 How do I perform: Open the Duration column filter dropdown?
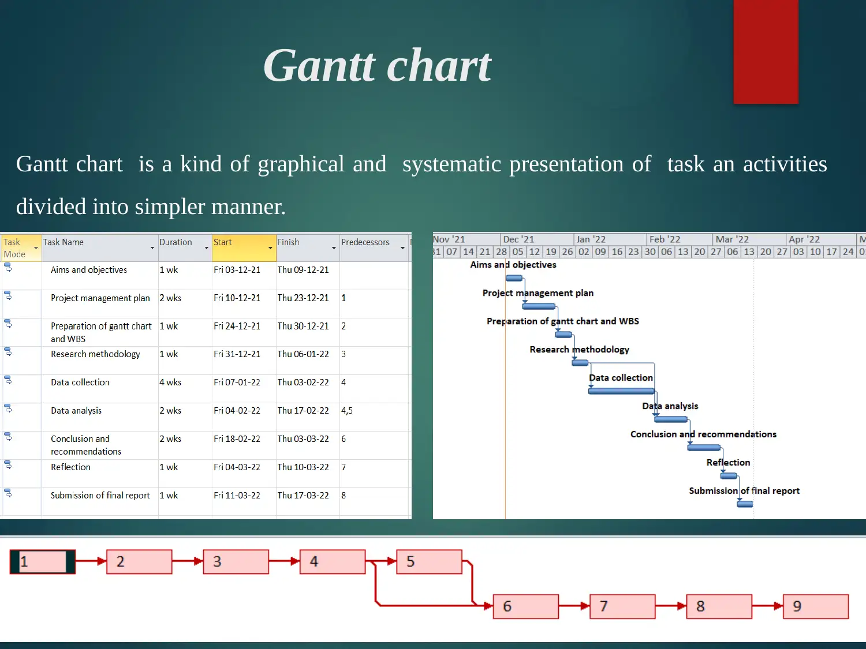pyautogui.click(x=206, y=248)
